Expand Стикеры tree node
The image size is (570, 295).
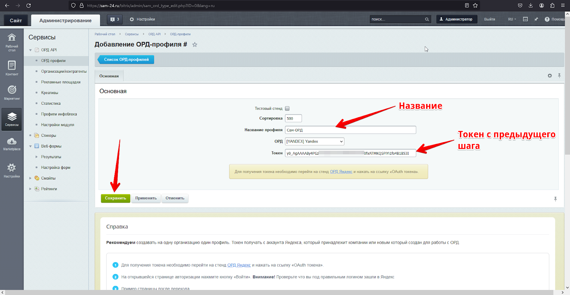coord(30,135)
